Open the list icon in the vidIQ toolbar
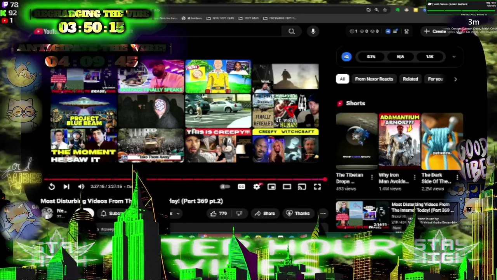497x280 pixels. [x=395, y=31]
